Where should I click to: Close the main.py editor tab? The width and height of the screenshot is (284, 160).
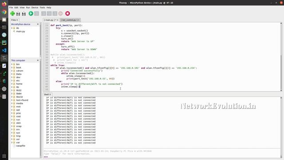point(58,20)
